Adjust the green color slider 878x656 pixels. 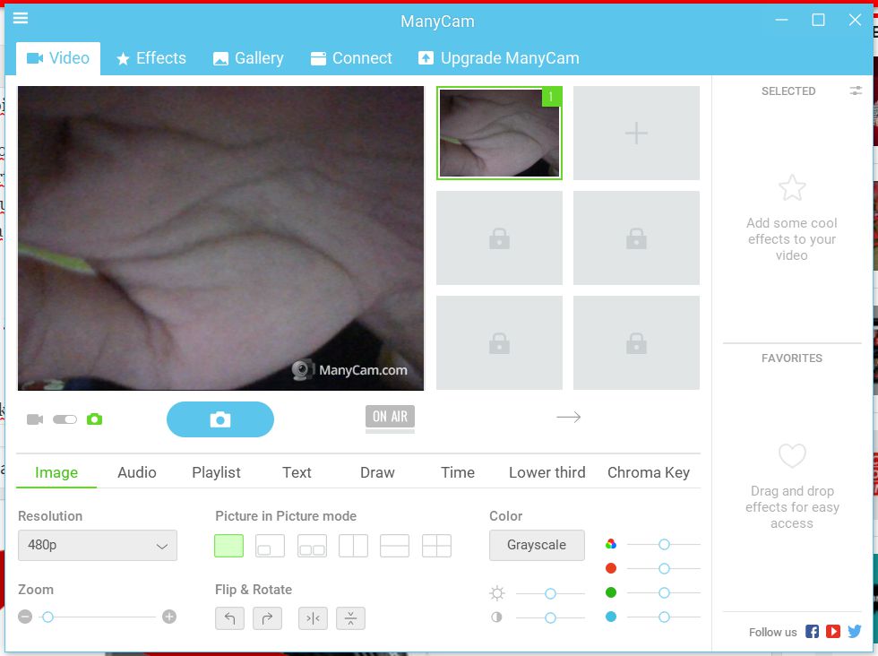664,592
